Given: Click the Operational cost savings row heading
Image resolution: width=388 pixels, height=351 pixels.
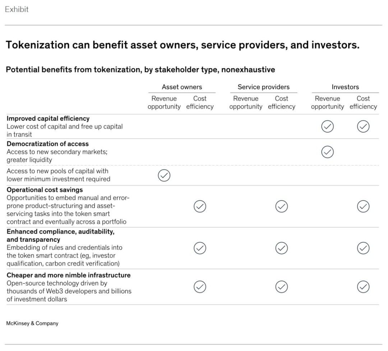Looking at the screenshot, I should pos(42,190).
